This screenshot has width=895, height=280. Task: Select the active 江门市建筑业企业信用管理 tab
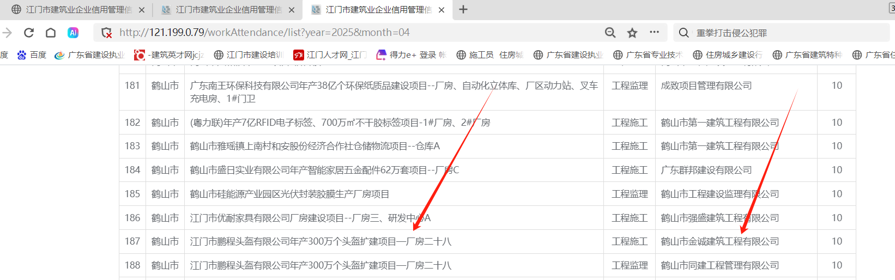pyautogui.click(x=377, y=10)
